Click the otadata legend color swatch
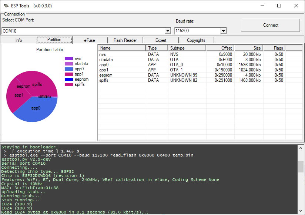305x215 pixels. click(x=69, y=64)
